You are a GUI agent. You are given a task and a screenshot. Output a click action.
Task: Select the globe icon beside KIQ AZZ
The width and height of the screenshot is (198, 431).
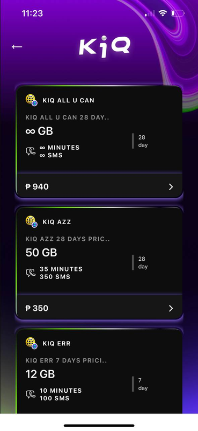point(32,221)
